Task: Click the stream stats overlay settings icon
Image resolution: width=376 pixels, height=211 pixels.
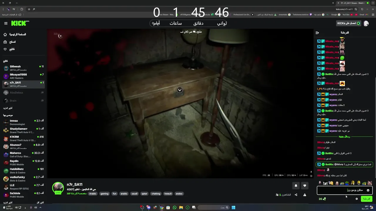Action: coord(311,175)
